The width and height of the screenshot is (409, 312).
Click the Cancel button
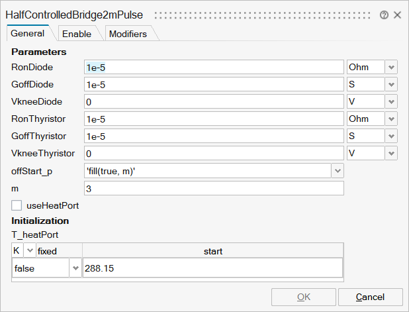point(370,297)
